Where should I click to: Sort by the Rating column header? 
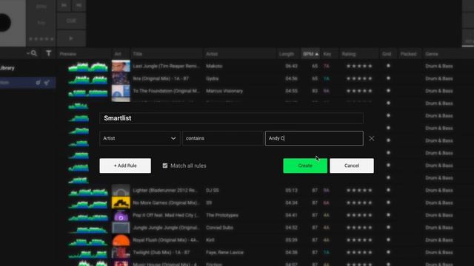point(349,54)
